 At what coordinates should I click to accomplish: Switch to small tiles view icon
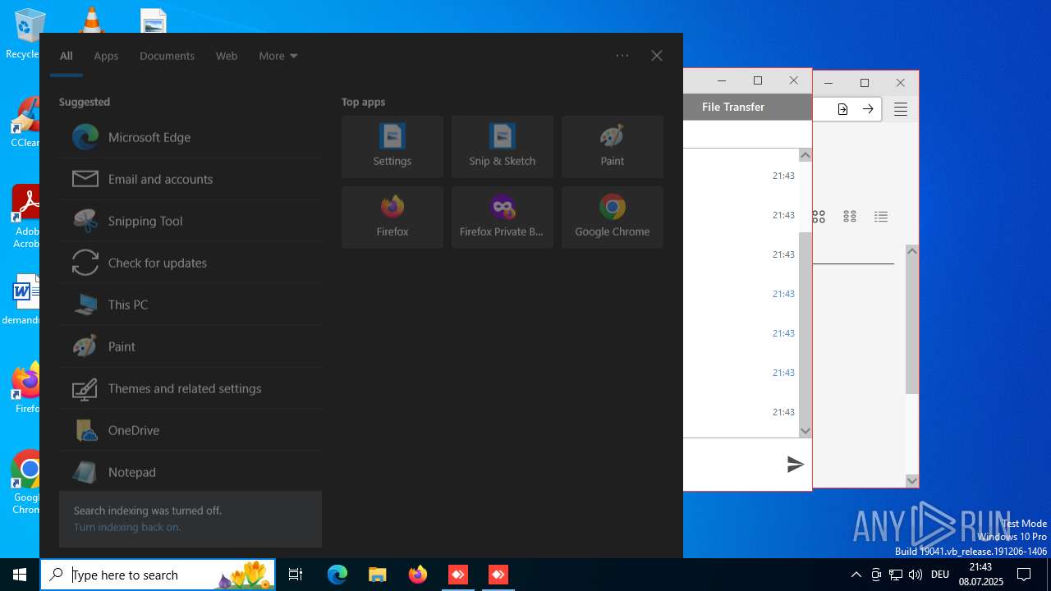[850, 217]
